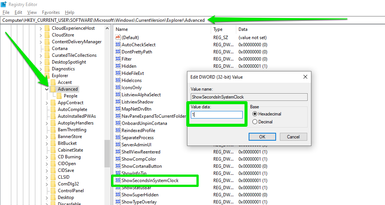Screen dimensions: 385x205
Task: Click the Cortana folder icon in tree
Action: click(x=47, y=49)
